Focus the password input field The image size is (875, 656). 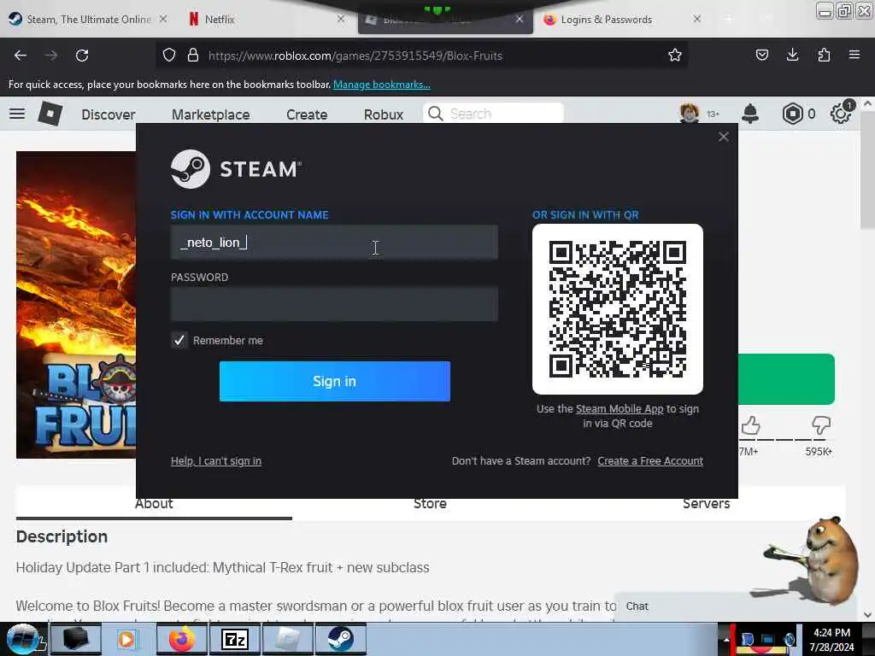(x=334, y=304)
